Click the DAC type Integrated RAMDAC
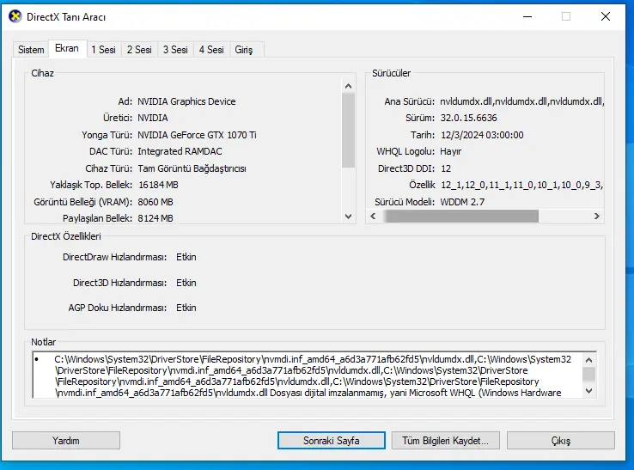This screenshot has width=634, height=470. pos(180,152)
